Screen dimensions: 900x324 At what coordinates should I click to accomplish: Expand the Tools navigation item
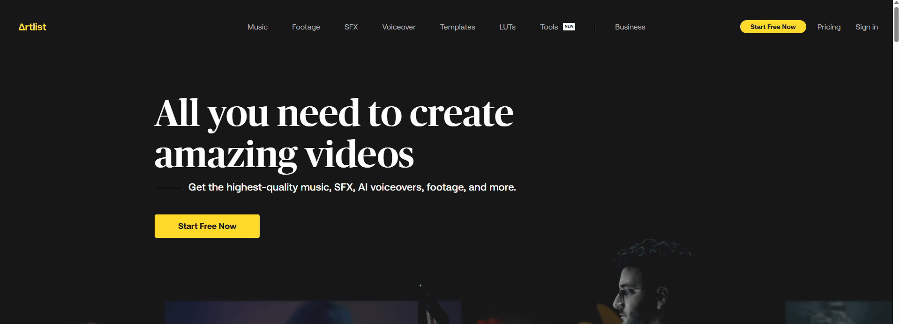pyautogui.click(x=548, y=27)
